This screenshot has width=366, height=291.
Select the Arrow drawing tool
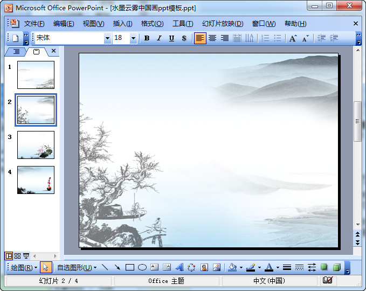118,267
